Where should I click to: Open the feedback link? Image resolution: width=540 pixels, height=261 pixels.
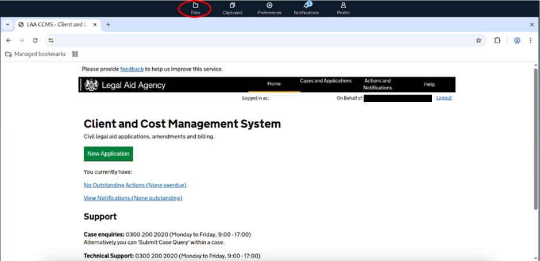click(132, 69)
